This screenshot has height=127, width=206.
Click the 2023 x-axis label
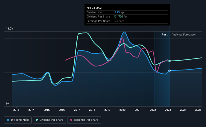[x=168, y=110]
